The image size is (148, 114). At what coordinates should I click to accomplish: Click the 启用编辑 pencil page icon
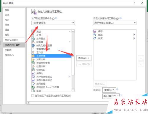click(x=33, y=84)
